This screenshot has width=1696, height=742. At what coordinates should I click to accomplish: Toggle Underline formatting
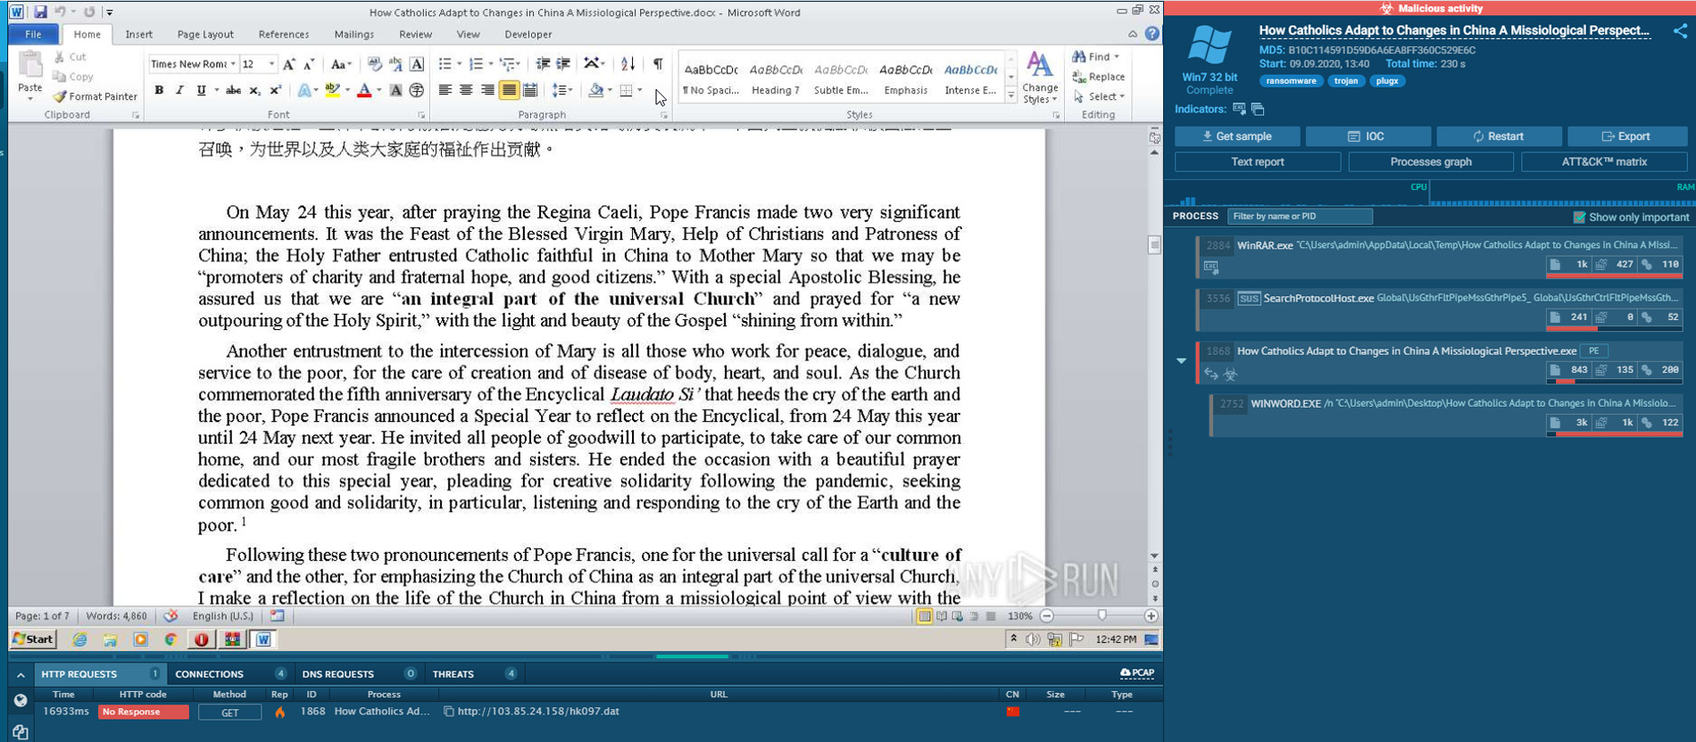201,90
